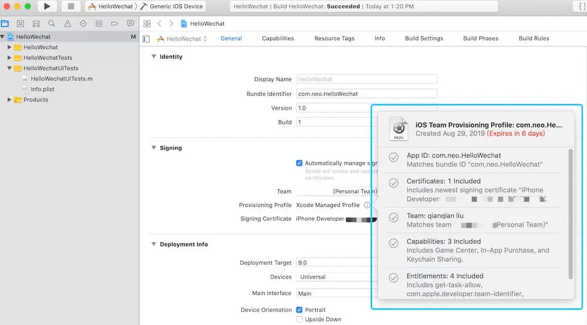Click the Build Succeeded status text
The width and height of the screenshot is (587, 325).
324,6
